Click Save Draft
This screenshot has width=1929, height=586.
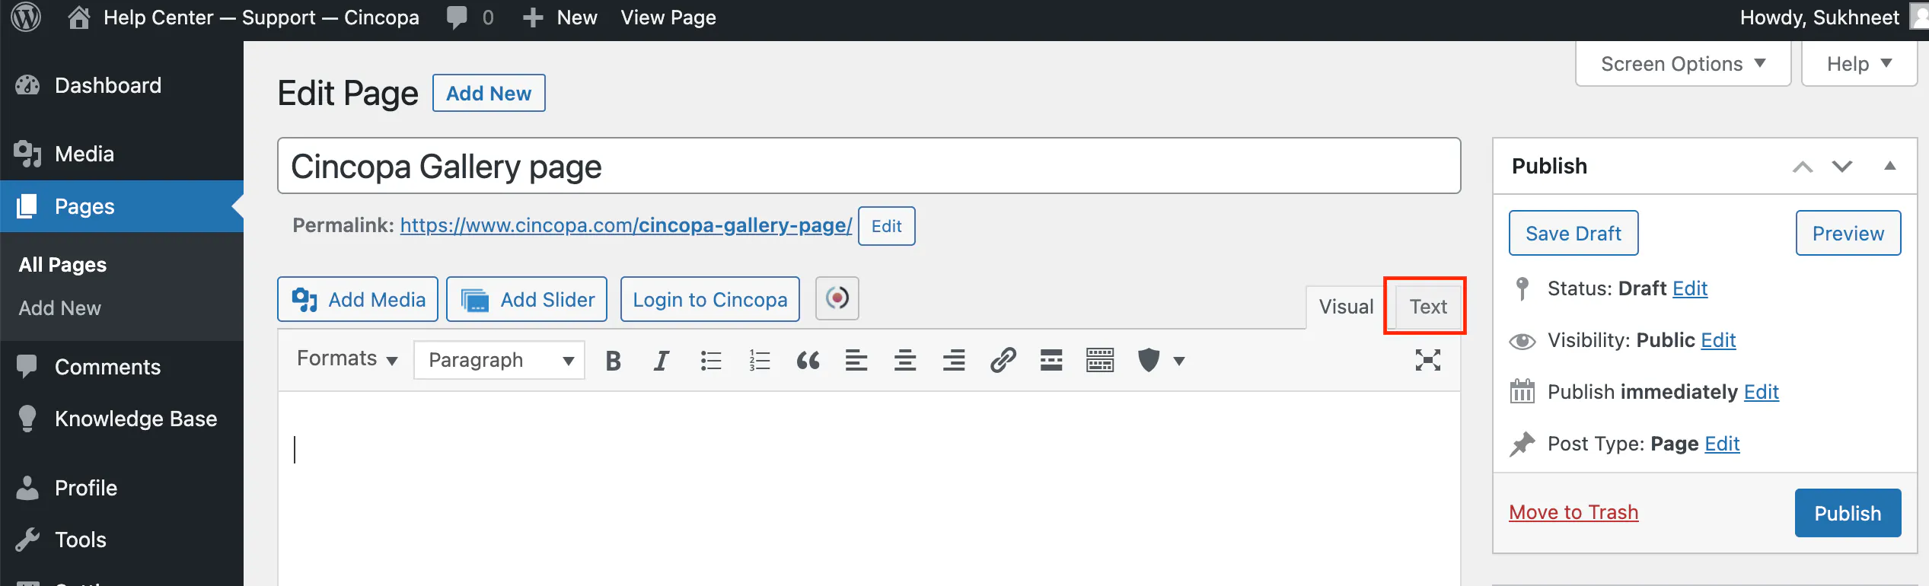point(1573,233)
